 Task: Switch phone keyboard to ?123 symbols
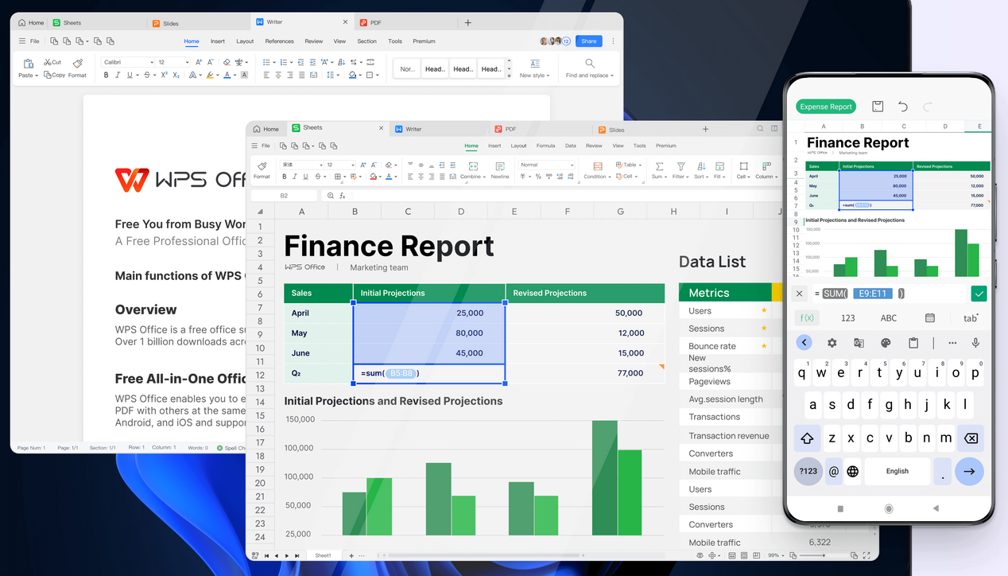click(808, 471)
